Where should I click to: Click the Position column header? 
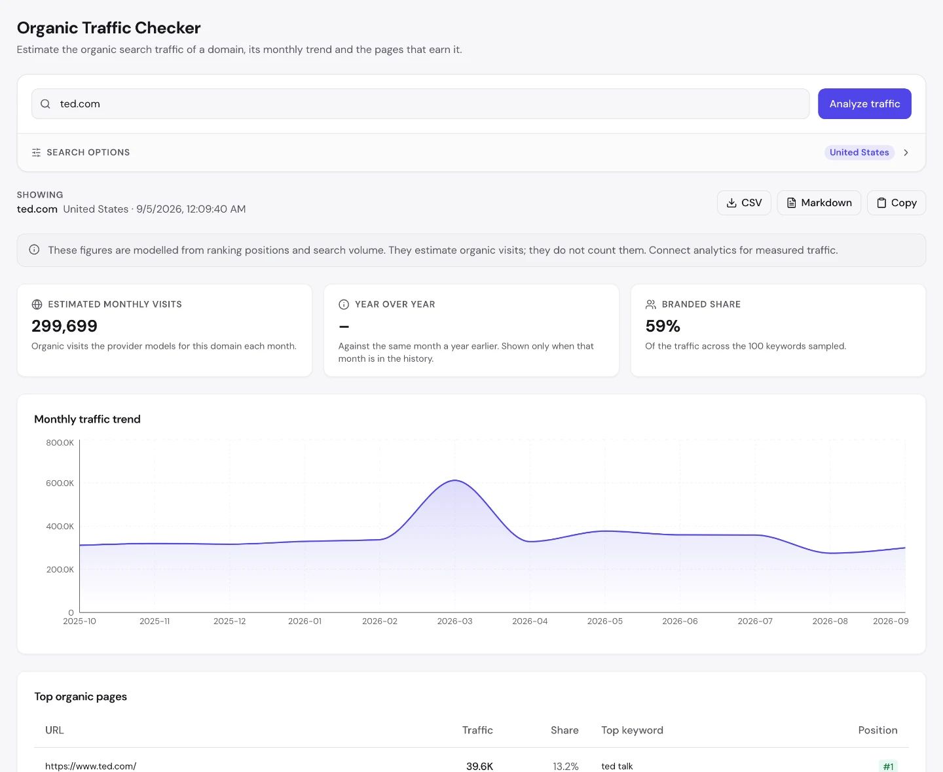[878, 730]
